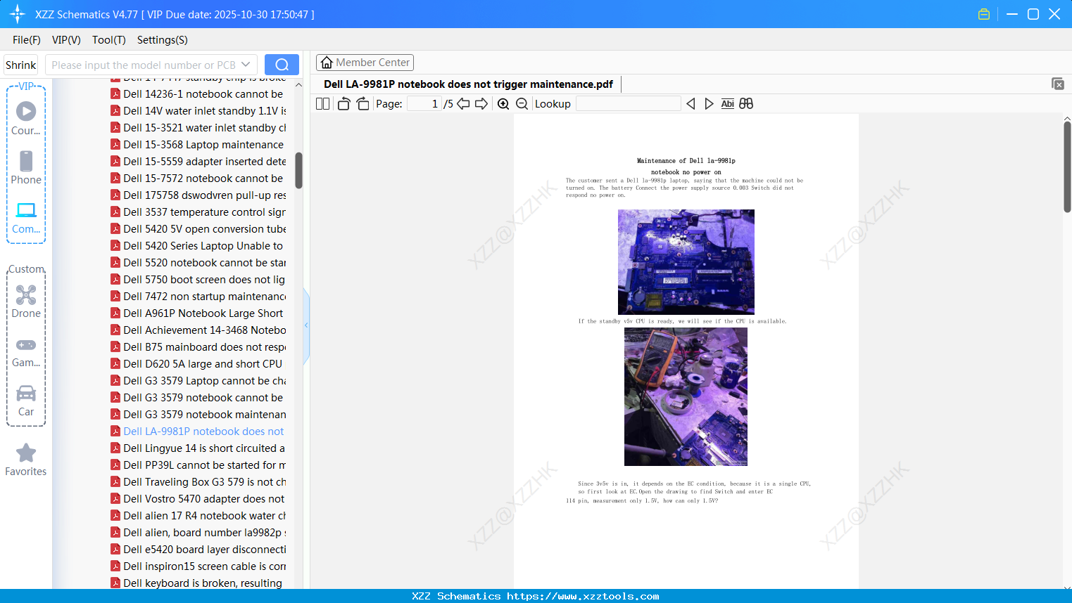Click PDF icon beside Dell 5520 notebook
Screen dimensions: 1072x603
point(115,263)
